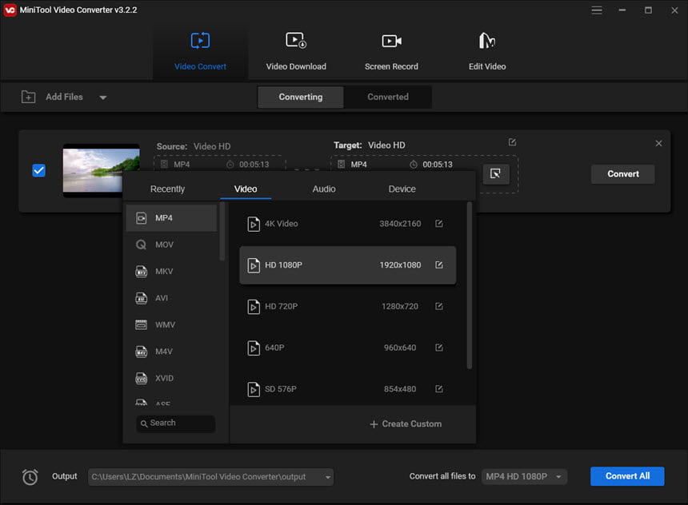This screenshot has height=505, width=688.
Task: Open the Edit Video module
Action: (487, 51)
